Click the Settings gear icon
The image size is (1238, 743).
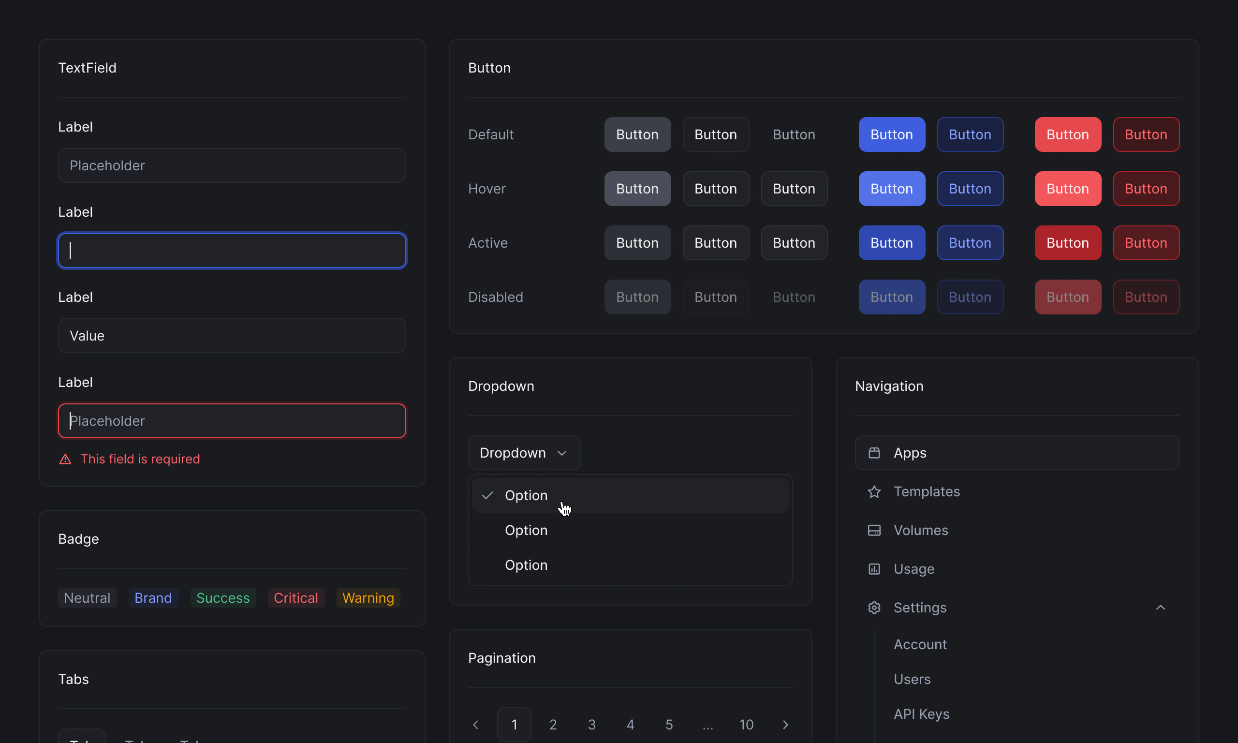874,608
